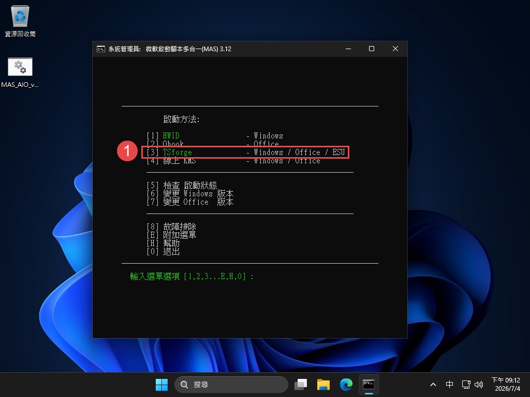Switch to the command prompt taskbar icon
The height and width of the screenshot is (397, 530).
coord(369,385)
